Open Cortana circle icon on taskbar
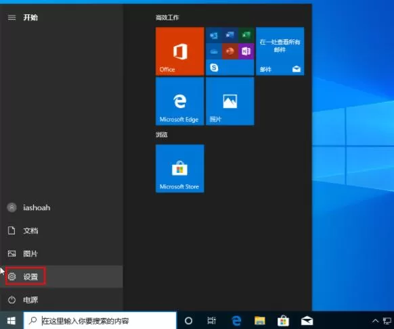The width and height of the screenshot is (394, 329). tap(188, 320)
